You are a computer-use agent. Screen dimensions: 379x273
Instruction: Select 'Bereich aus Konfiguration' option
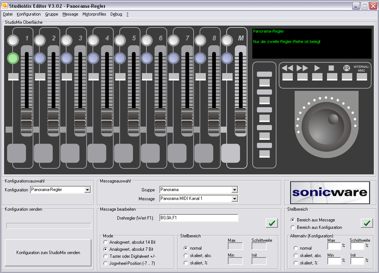[x=293, y=227]
